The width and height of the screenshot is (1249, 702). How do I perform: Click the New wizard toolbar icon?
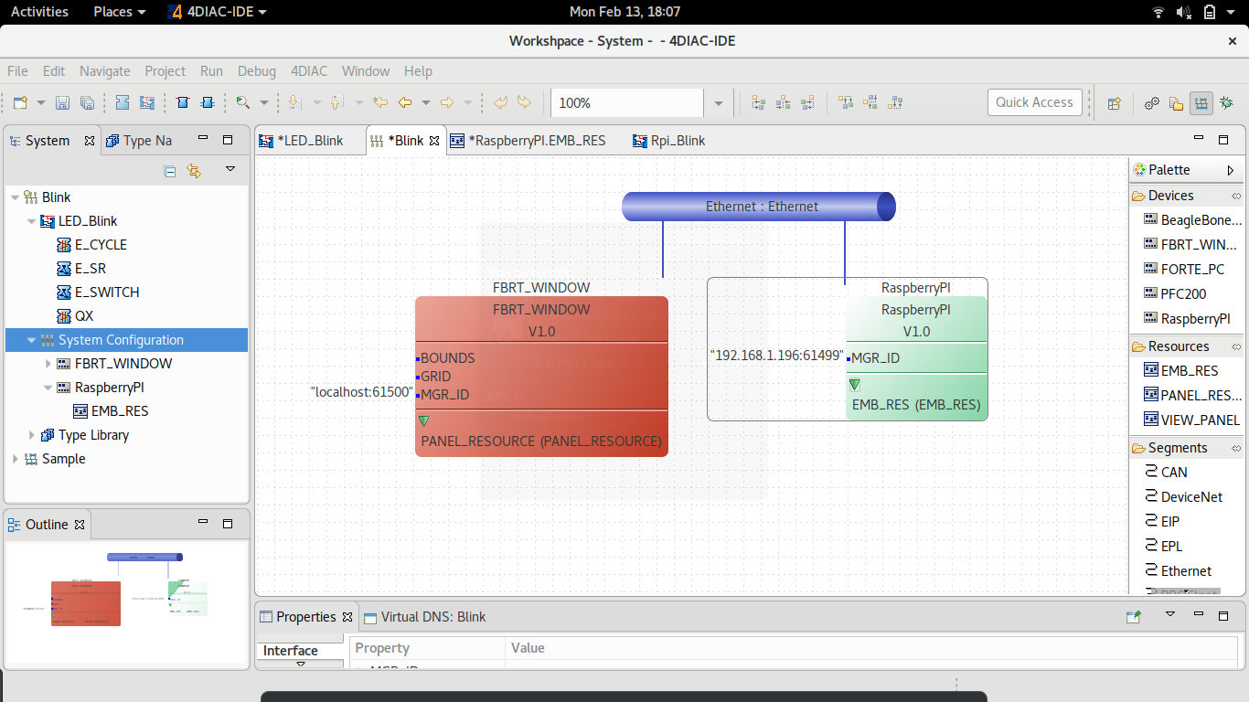tap(20, 103)
